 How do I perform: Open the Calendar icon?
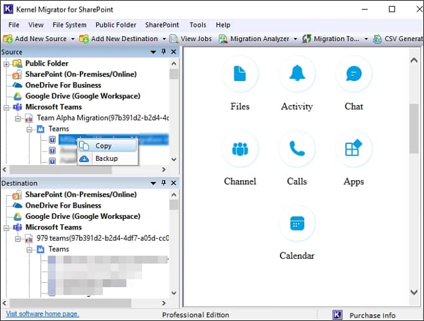pos(297,223)
